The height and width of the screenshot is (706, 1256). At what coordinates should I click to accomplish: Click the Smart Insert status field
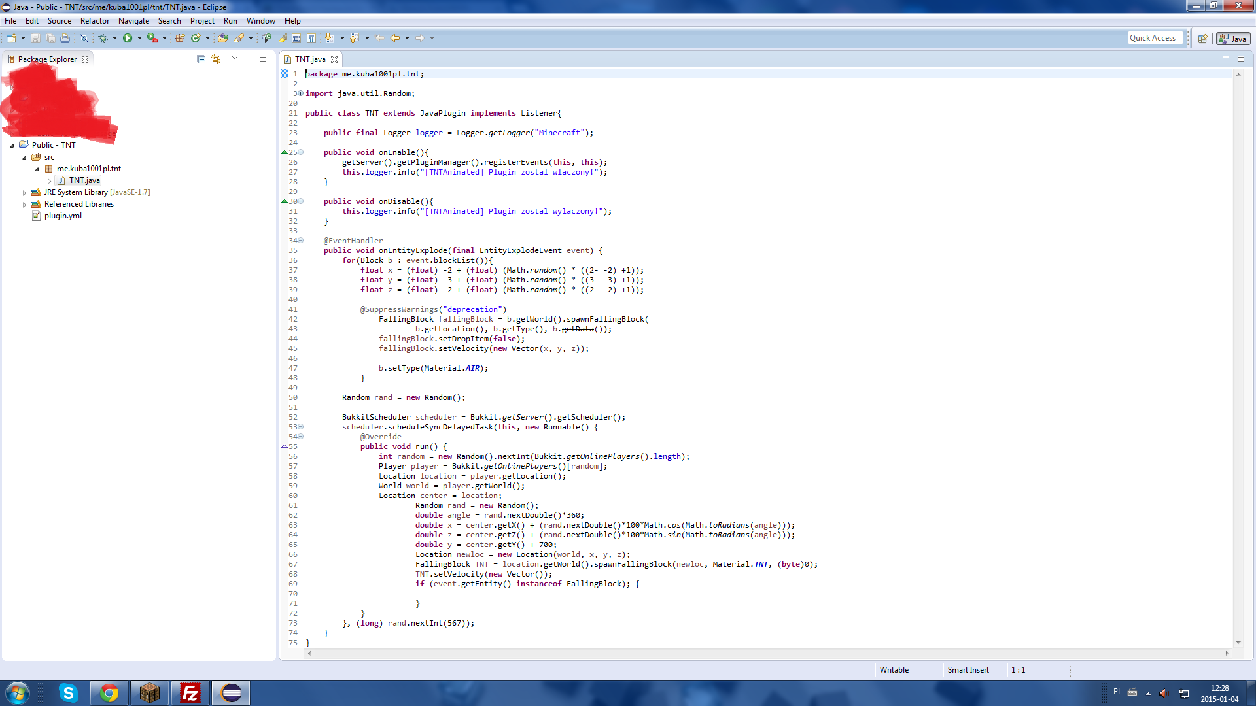pyautogui.click(x=968, y=670)
